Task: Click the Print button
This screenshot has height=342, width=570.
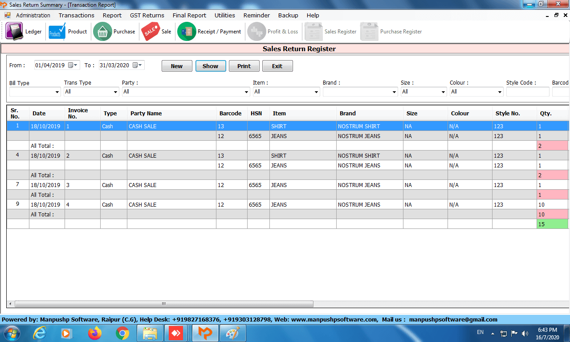Action: coord(244,66)
